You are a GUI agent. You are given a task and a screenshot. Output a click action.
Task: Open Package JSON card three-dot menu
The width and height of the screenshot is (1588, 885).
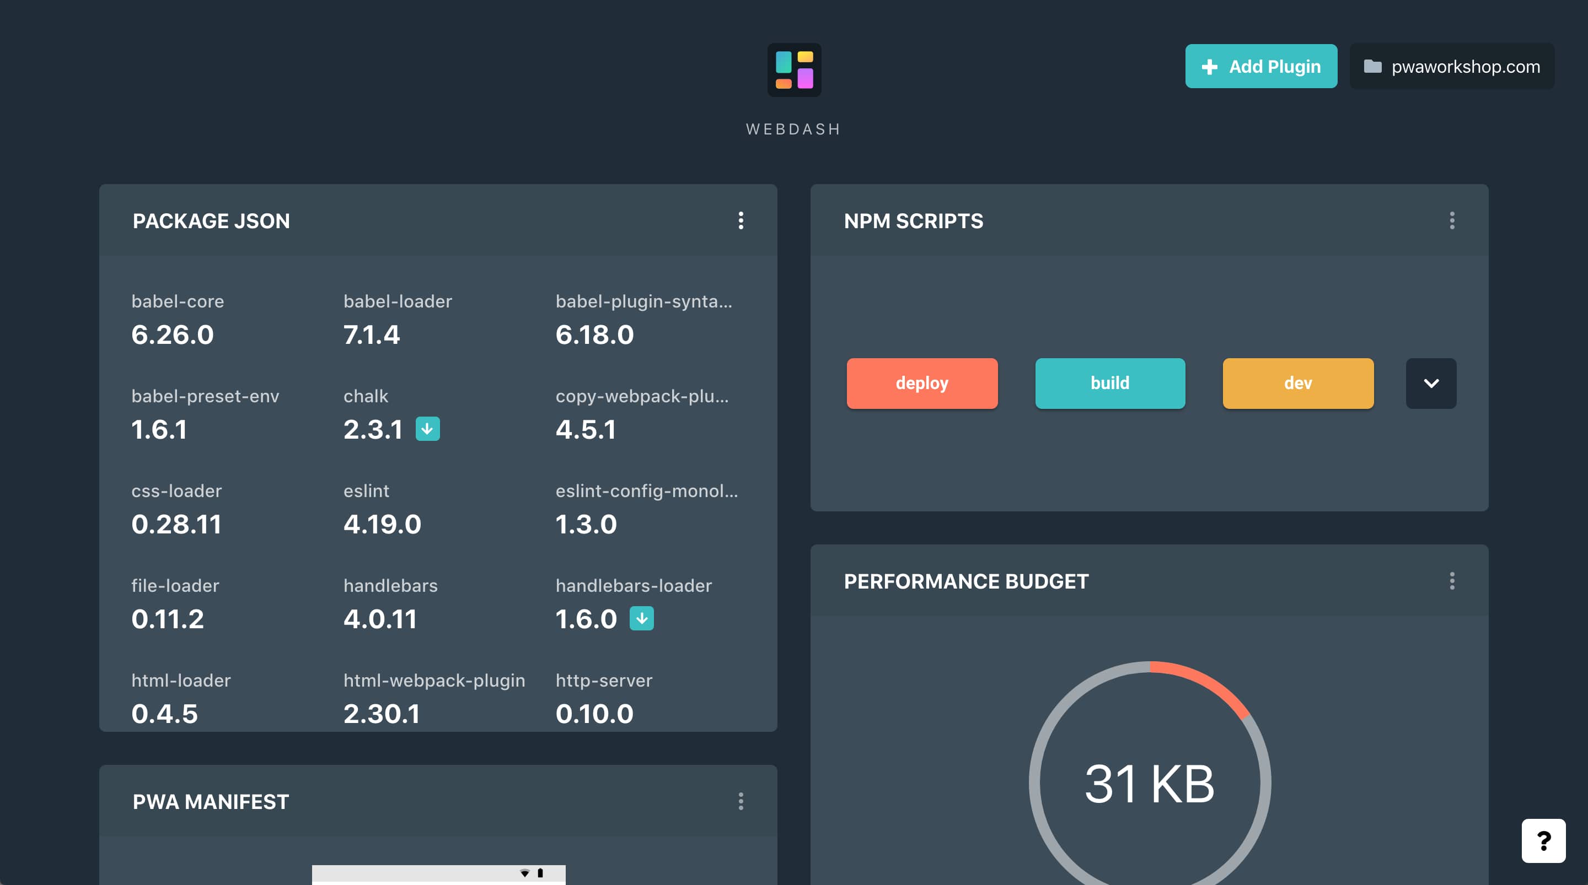point(741,220)
